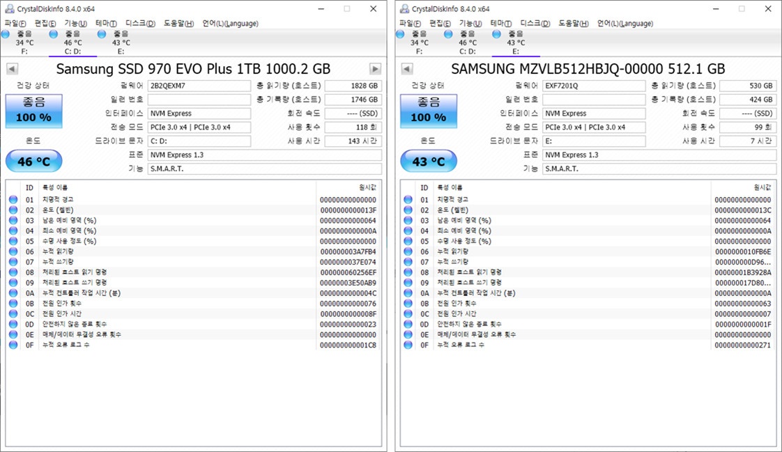Open 편집(E) menu in left window
The image size is (782, 452).
click(45, 24)
